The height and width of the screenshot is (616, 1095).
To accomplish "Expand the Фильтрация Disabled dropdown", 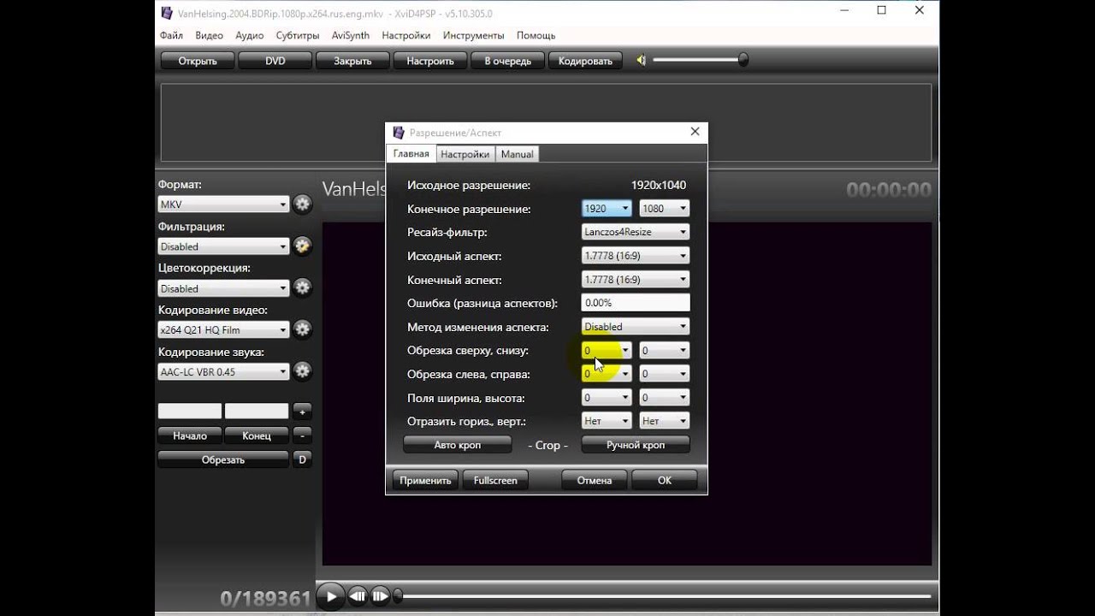I will pos(223,246).
